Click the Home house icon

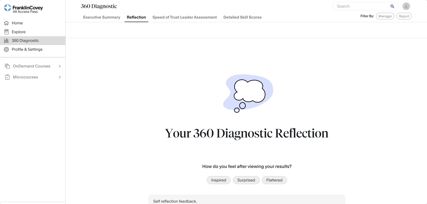tap(6, 23)
